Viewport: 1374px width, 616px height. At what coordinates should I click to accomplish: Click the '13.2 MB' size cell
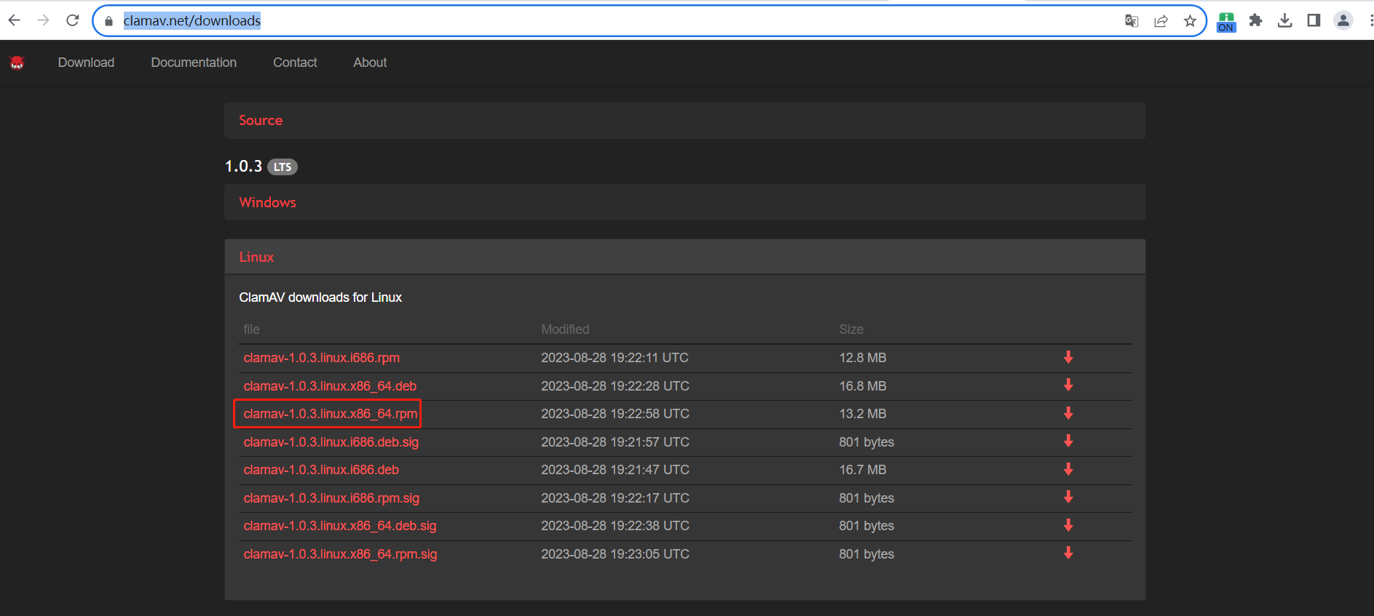click(x=863, y=414)
